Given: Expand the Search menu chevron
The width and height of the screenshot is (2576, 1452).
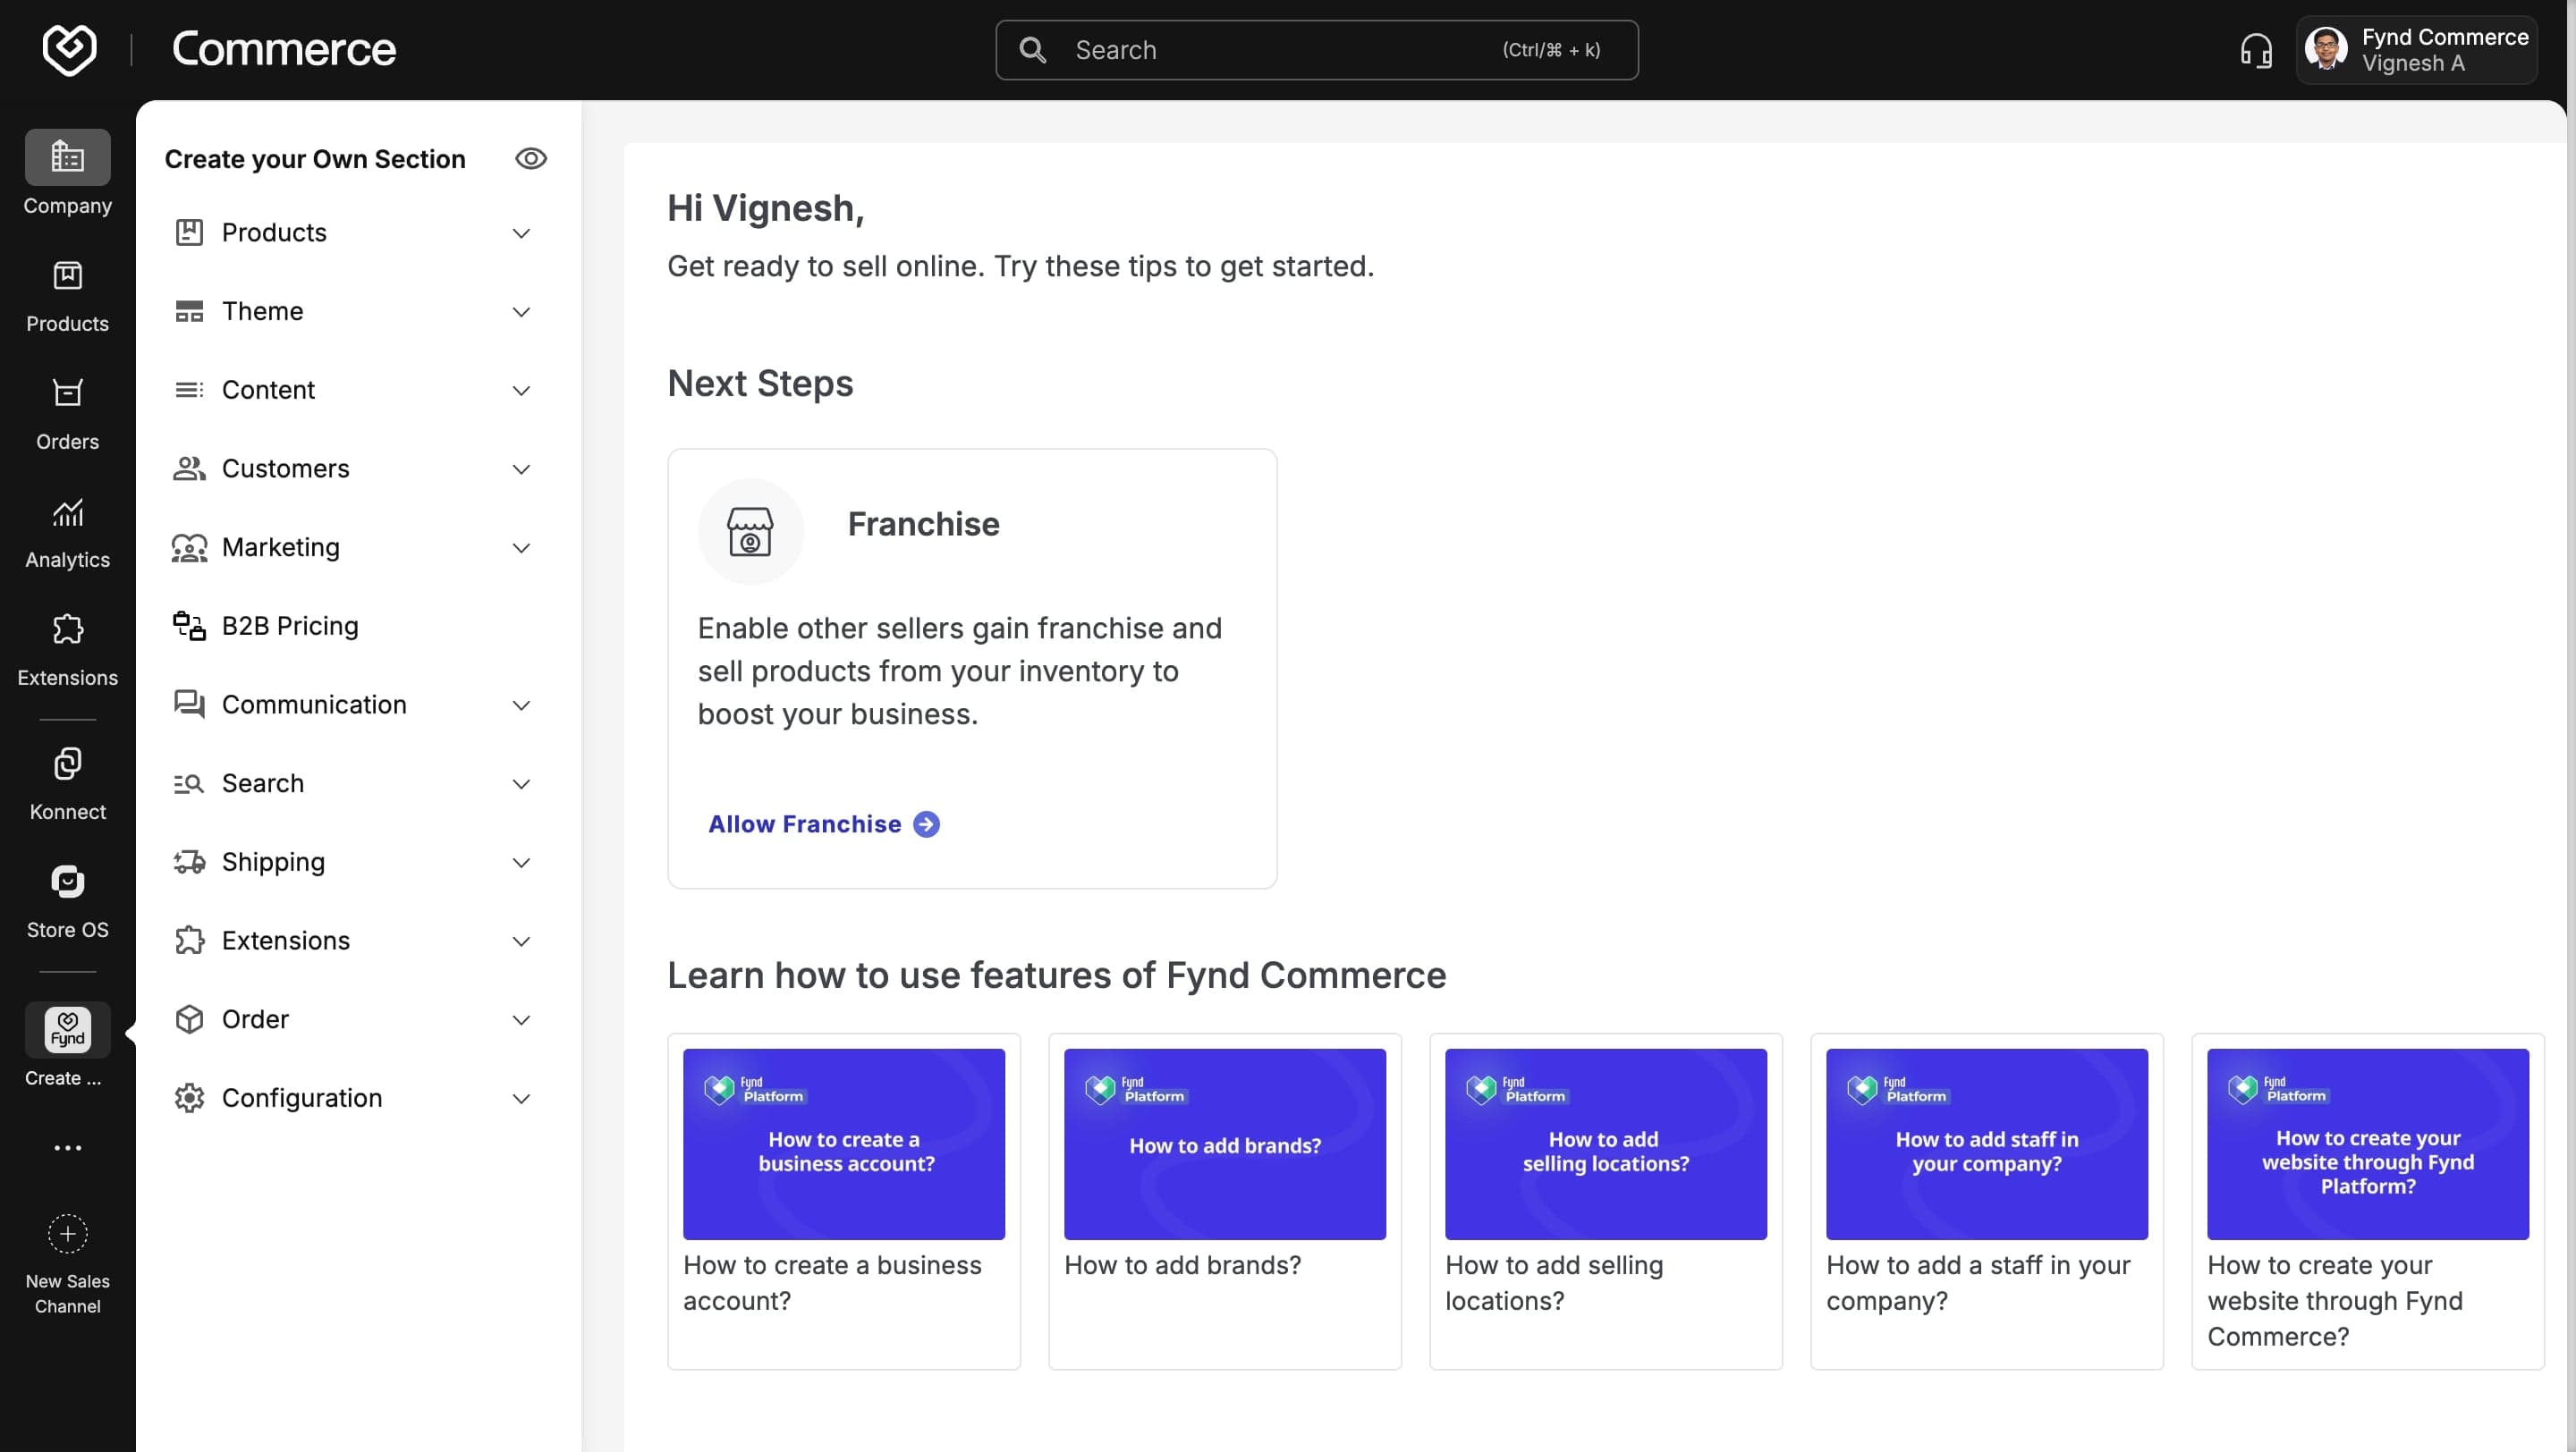Looking at the screenshot, I should coord(521,783).
